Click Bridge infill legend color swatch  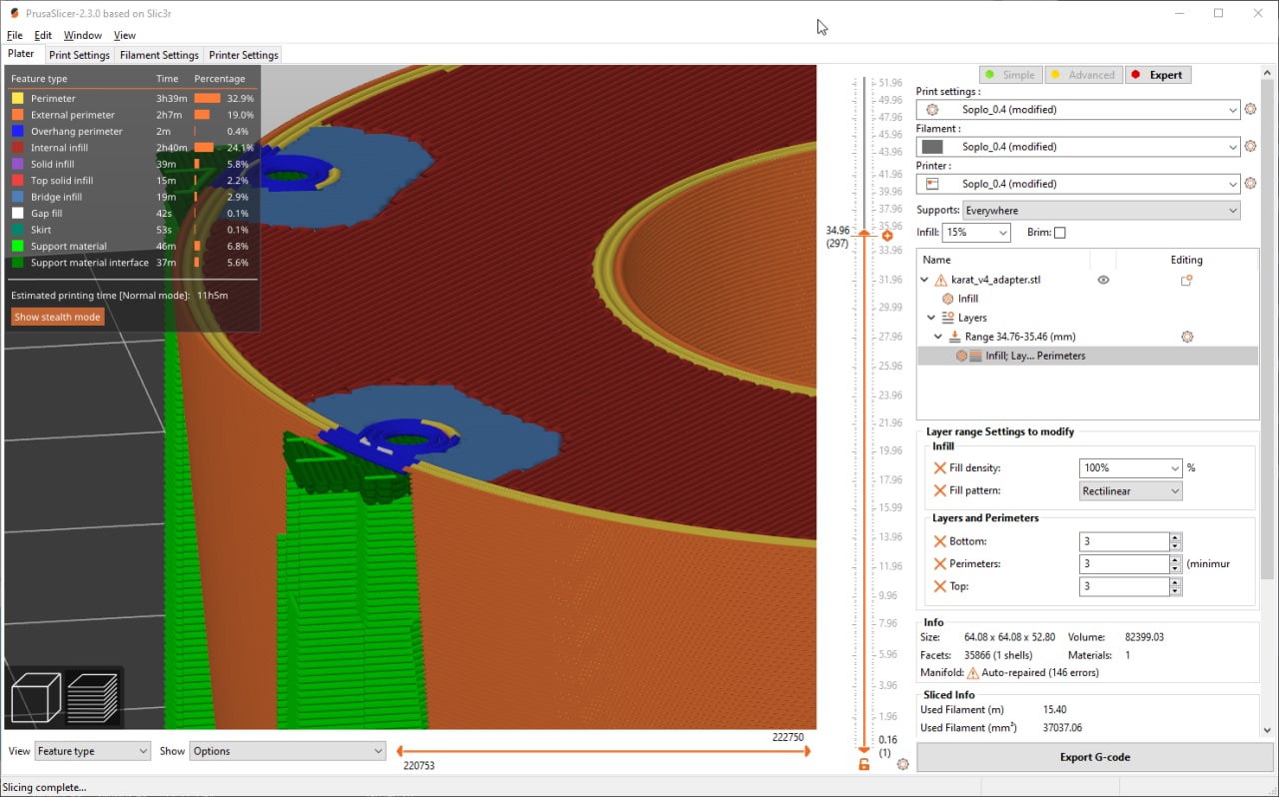[x=17, y=197]
